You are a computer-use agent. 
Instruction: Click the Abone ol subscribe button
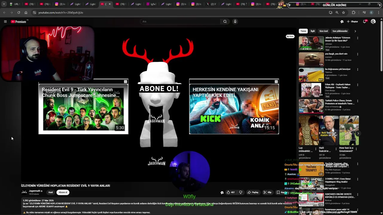(63, 192)
